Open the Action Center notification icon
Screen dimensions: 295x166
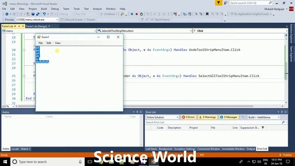coord(288,162)
